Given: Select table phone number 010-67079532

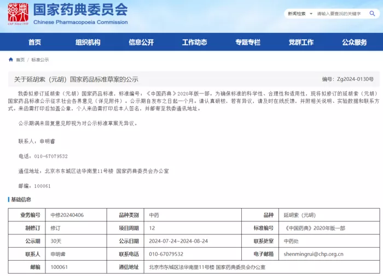Looking at the screenshot, I should (x=193, y=254).
